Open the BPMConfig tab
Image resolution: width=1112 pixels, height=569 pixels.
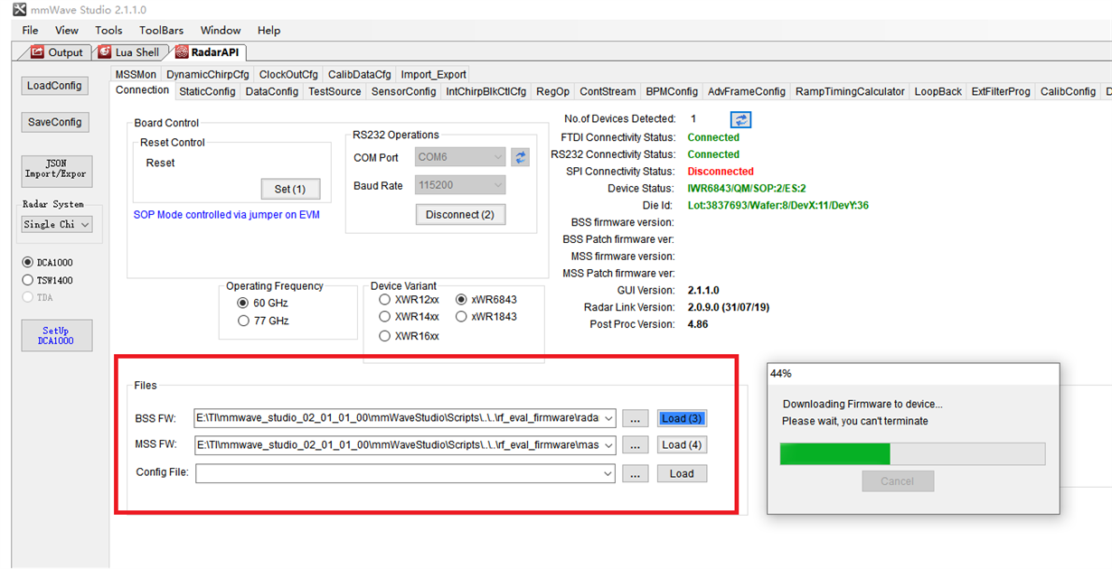pyautogui.click(x=672, y=91)
